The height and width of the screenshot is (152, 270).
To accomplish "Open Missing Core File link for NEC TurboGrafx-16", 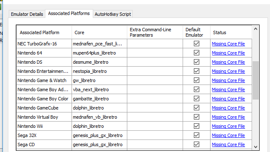I will tap(228, 44).
